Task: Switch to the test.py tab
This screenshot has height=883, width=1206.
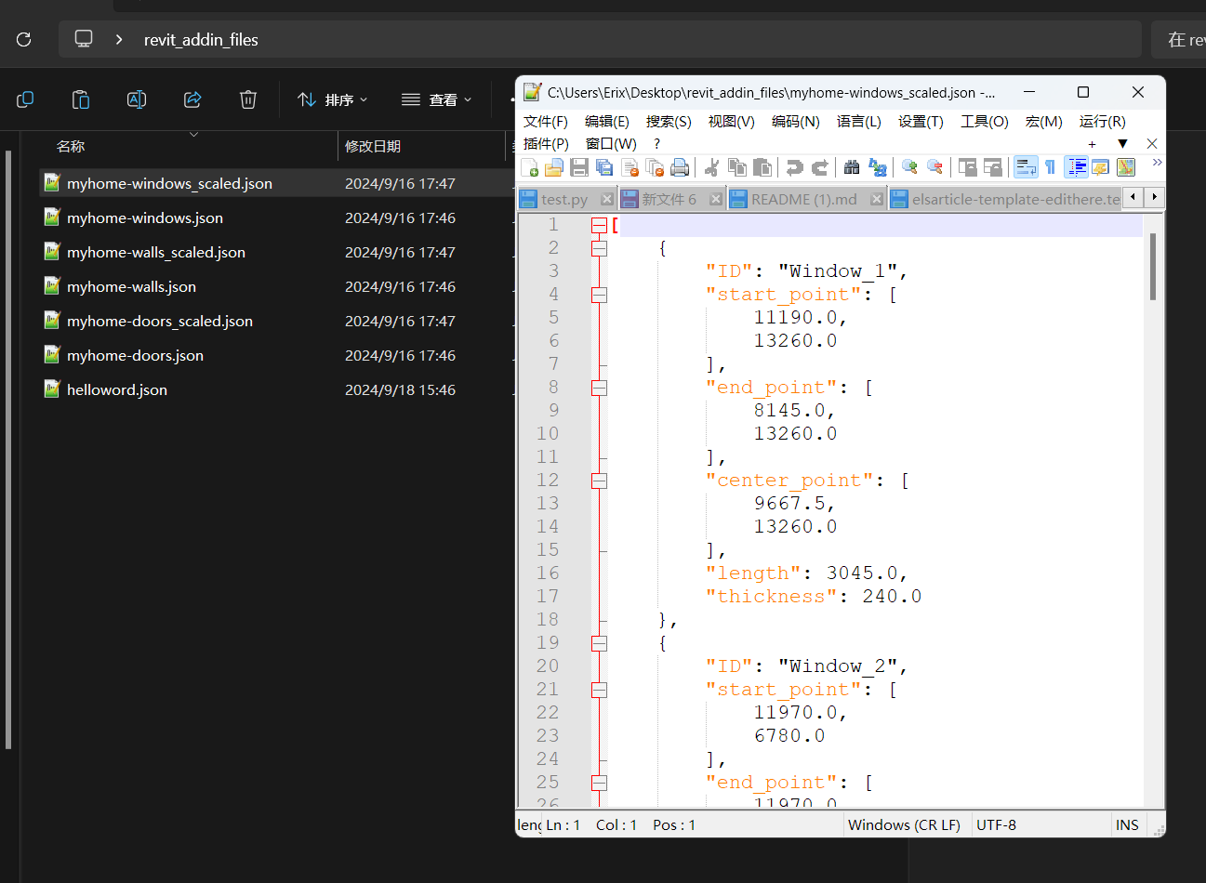Action: click(x=565, y=199)
